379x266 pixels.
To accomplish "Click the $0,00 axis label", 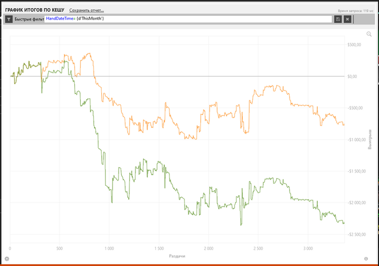I will 352,77.
